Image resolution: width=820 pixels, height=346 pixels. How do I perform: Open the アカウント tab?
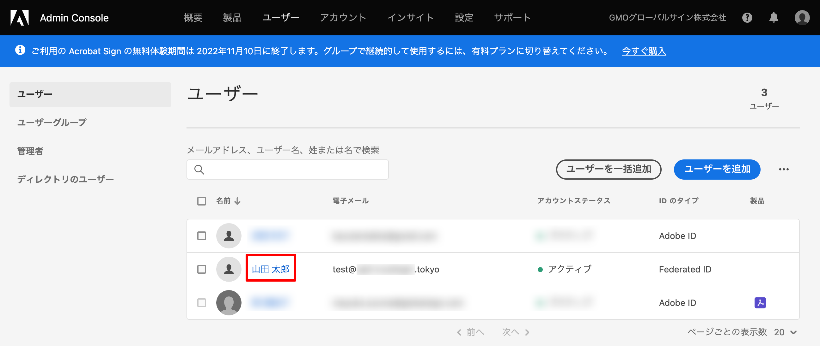click(343, 17)
